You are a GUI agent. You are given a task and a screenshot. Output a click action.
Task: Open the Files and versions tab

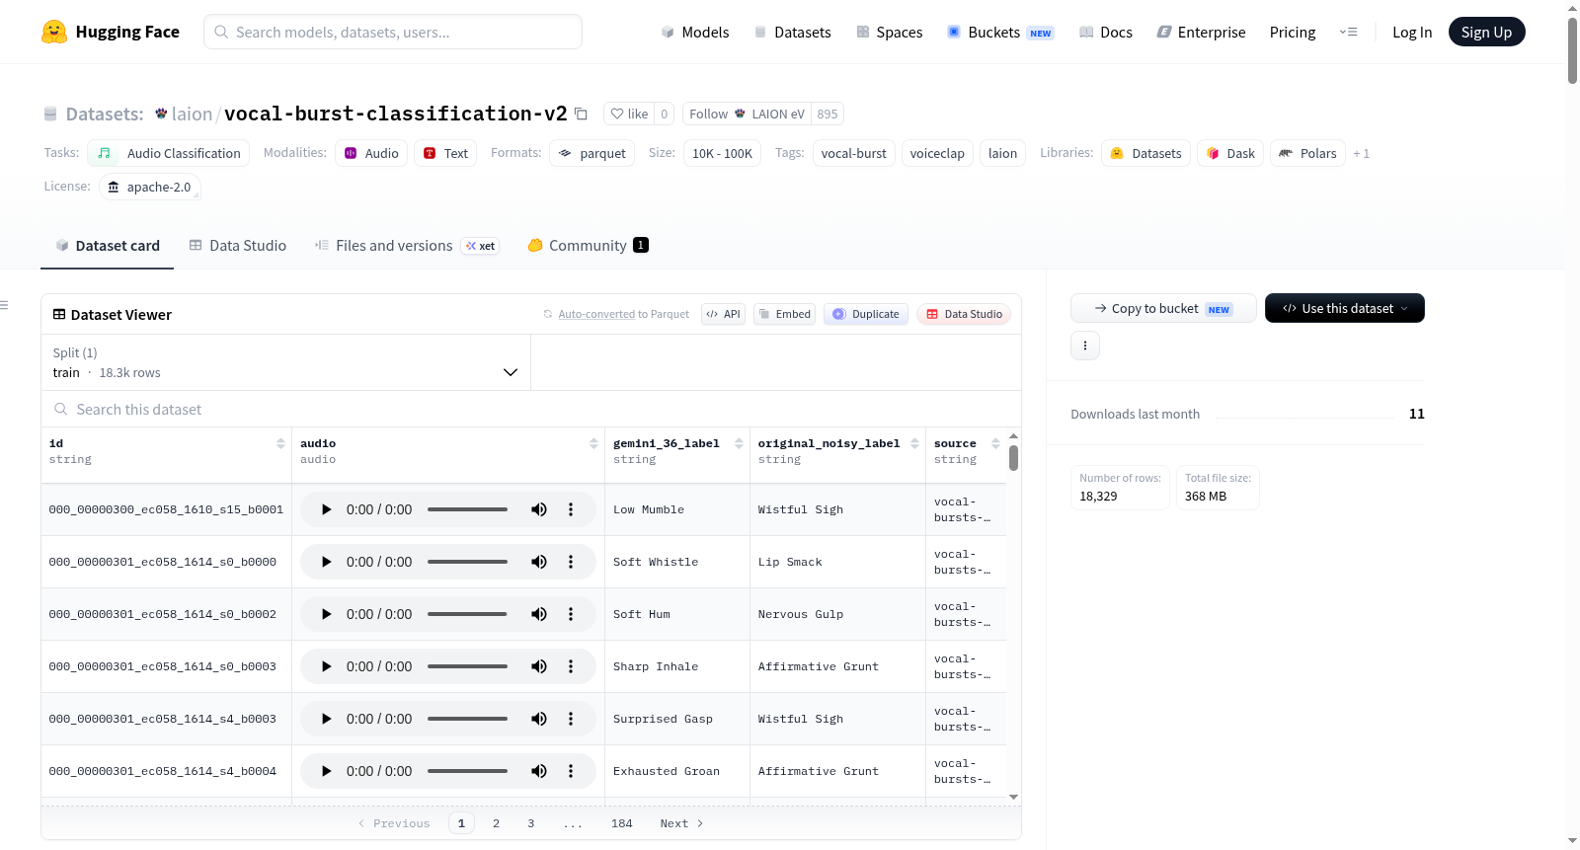tap(407, 246)
